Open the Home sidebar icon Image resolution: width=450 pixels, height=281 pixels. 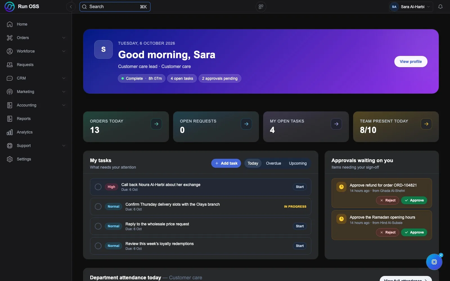coord(10,24)
